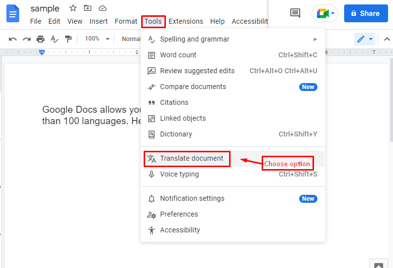Click the redo arrow icon
393x268 pixels.
click(x=27, y=39)
